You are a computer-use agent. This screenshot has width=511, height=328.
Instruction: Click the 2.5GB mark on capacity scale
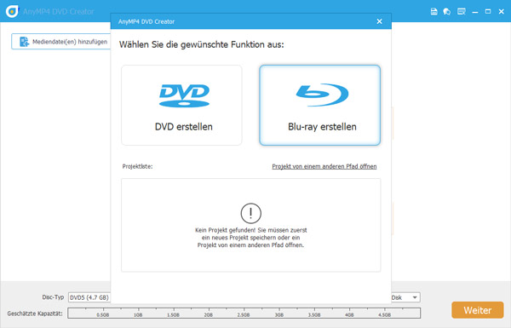(x=244, y=314)
